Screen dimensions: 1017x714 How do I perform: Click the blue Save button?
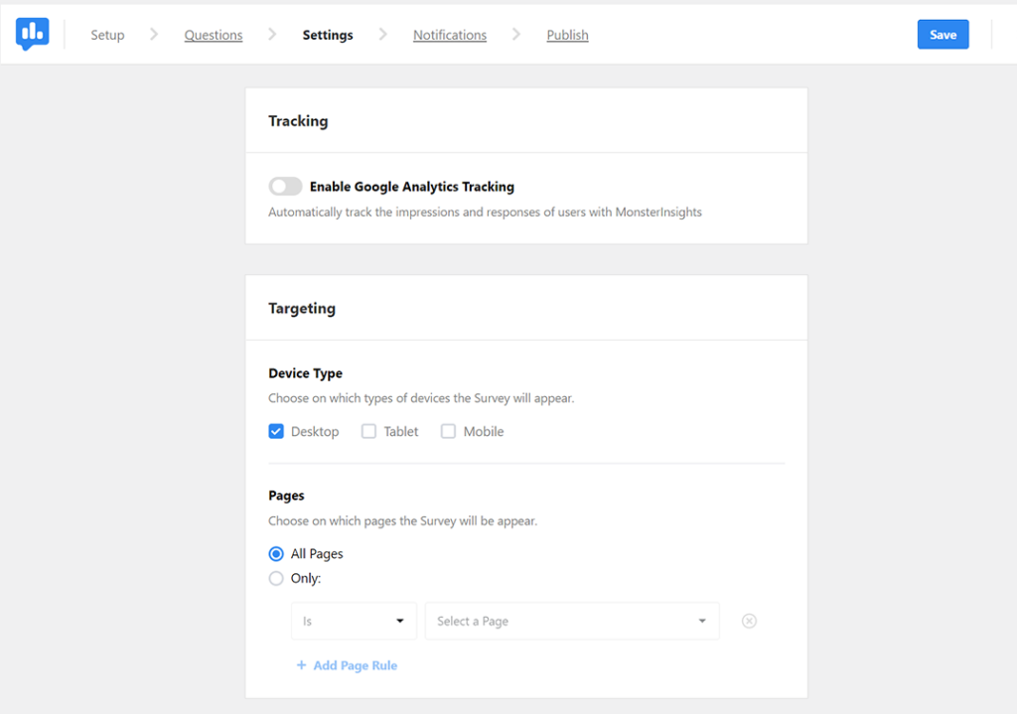point(943,34)
